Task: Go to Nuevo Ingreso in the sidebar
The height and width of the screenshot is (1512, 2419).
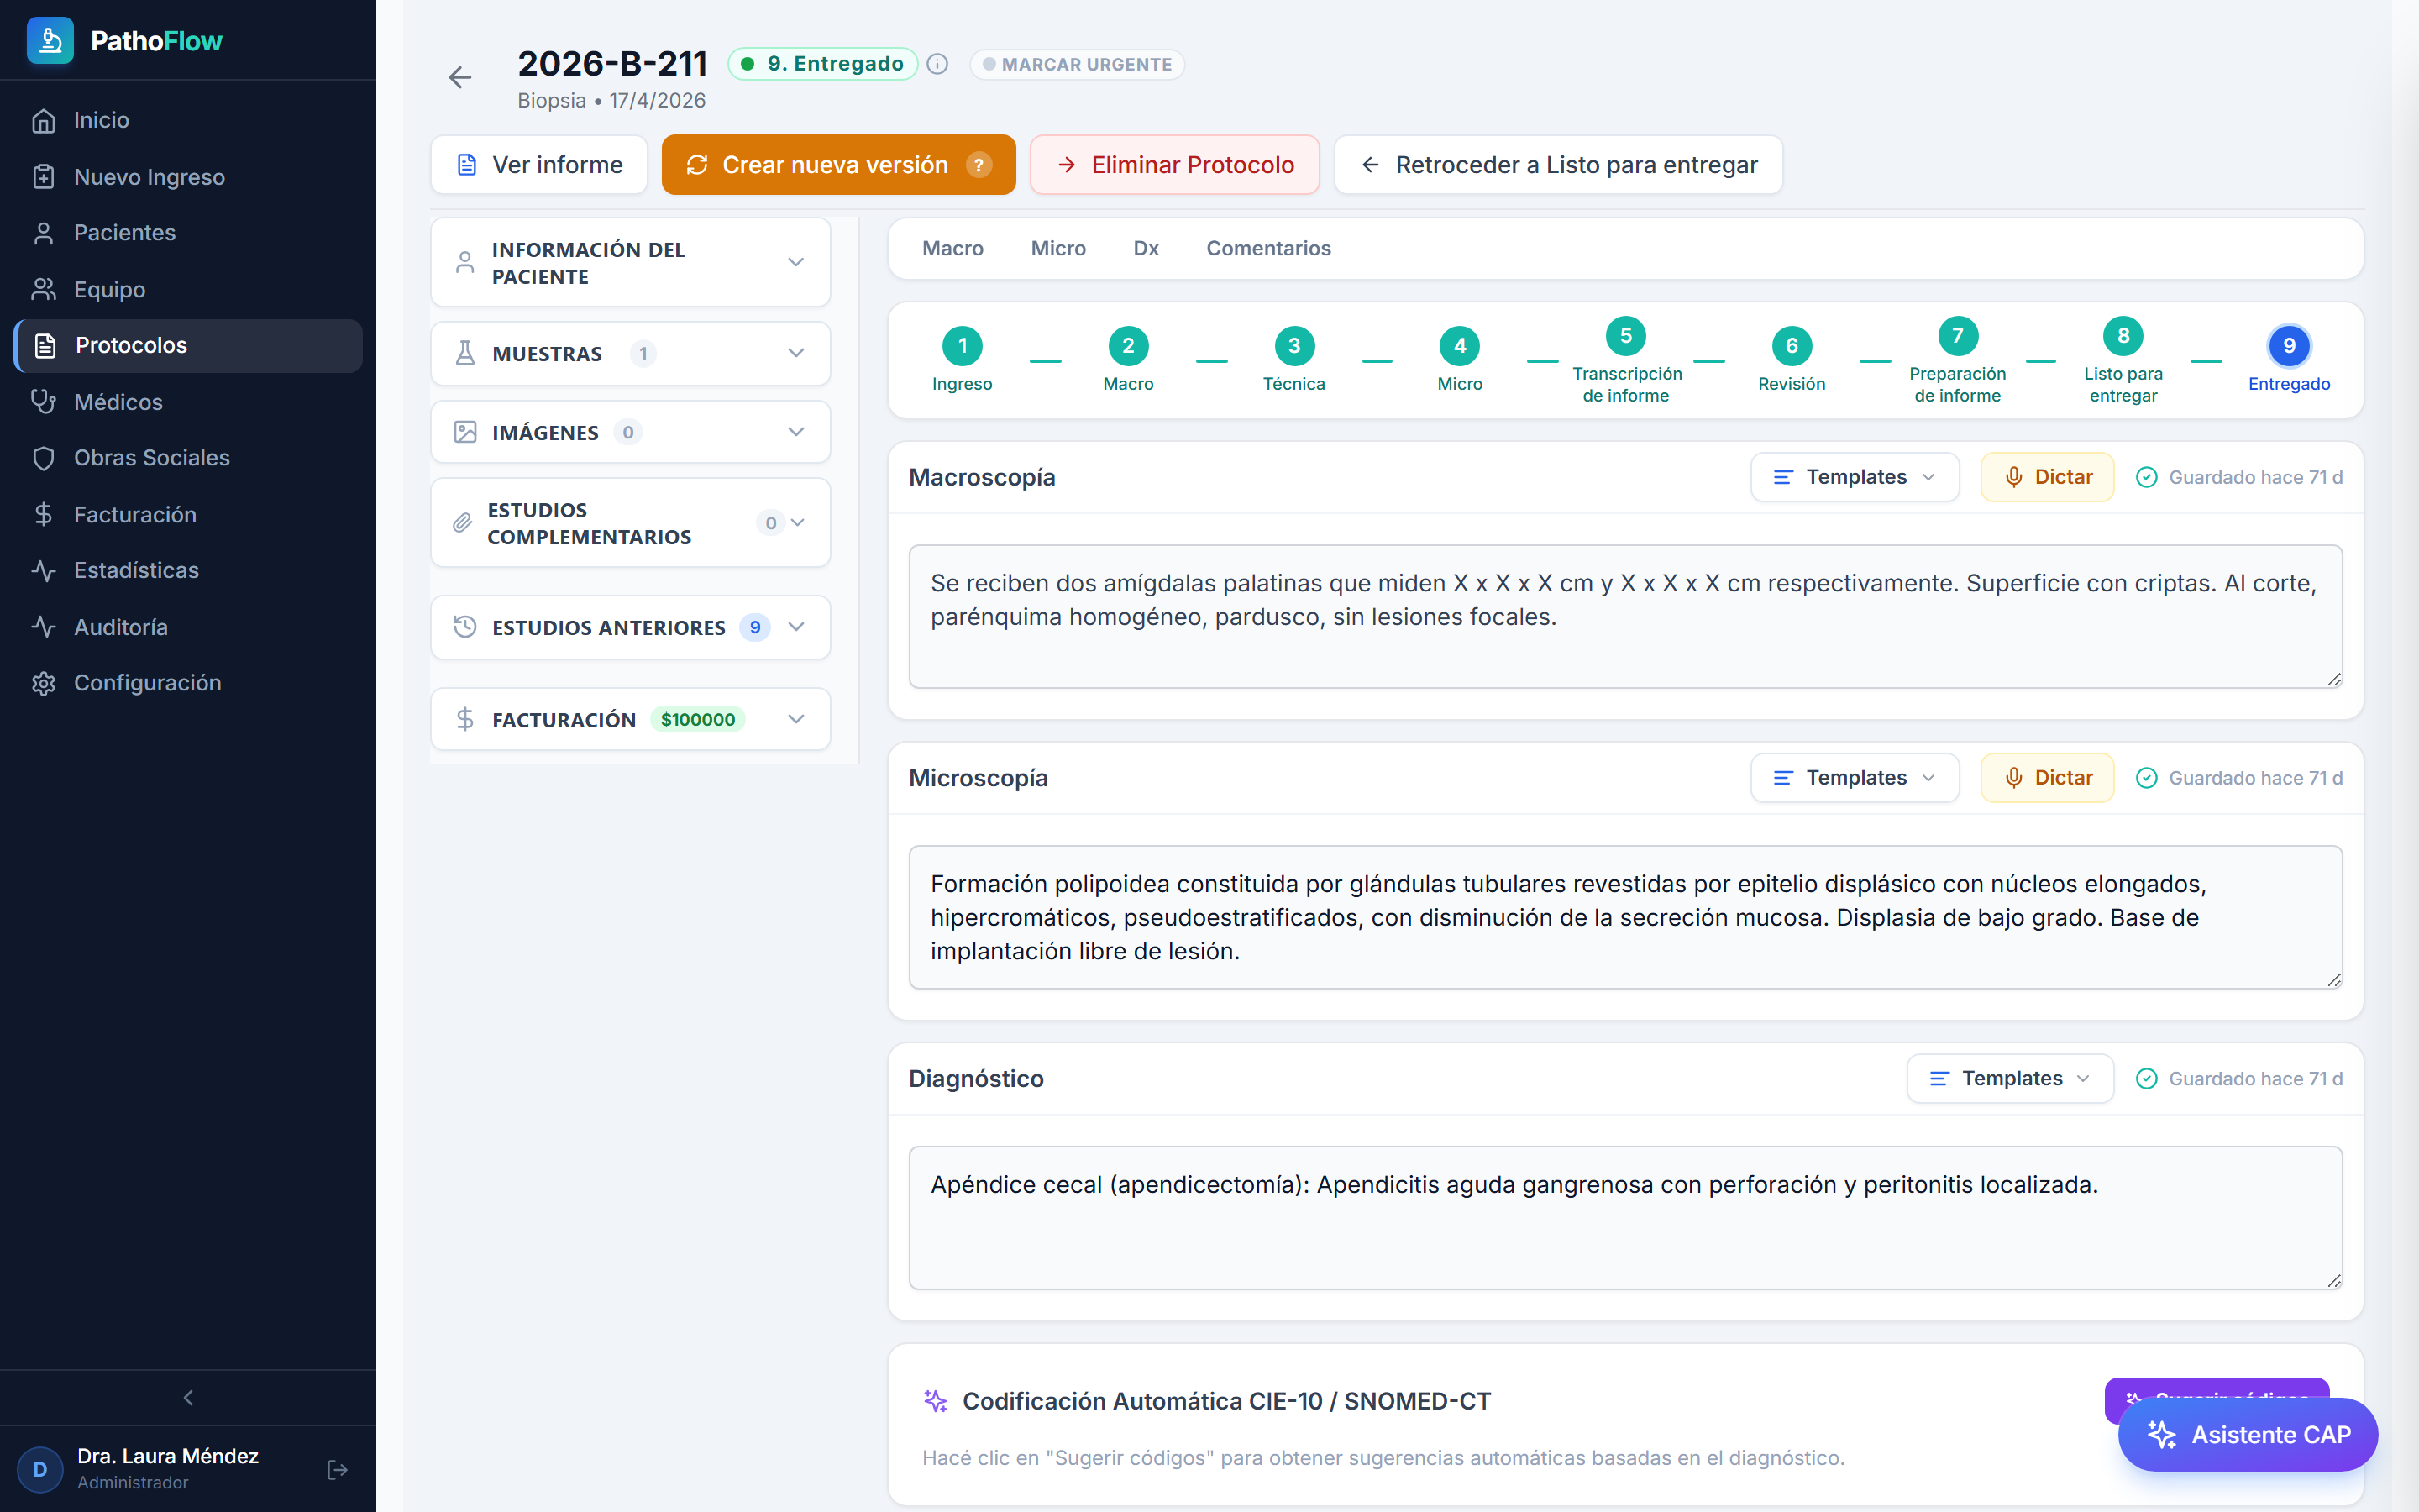Action: pyautogui.click(x=188, y=177)
